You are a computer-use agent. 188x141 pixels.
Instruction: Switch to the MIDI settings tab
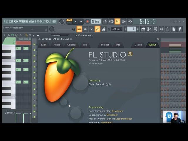(44, 45)
